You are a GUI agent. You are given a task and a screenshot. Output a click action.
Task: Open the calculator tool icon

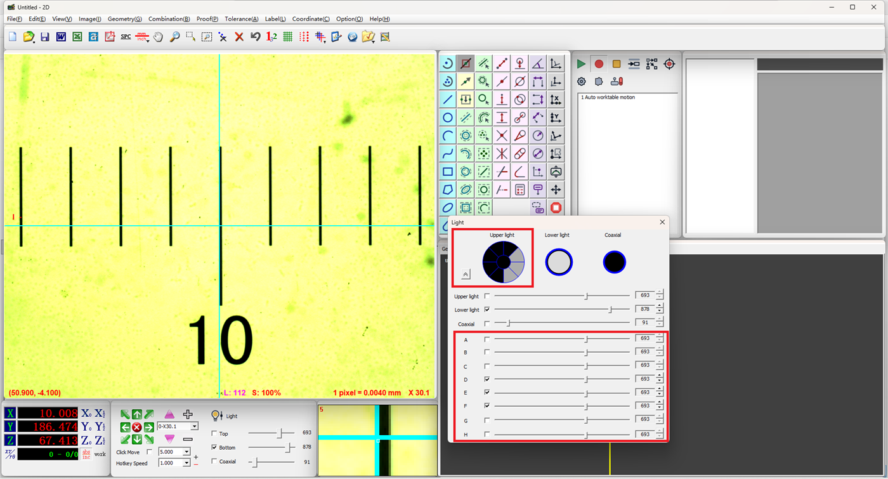(x=520, y=190)
